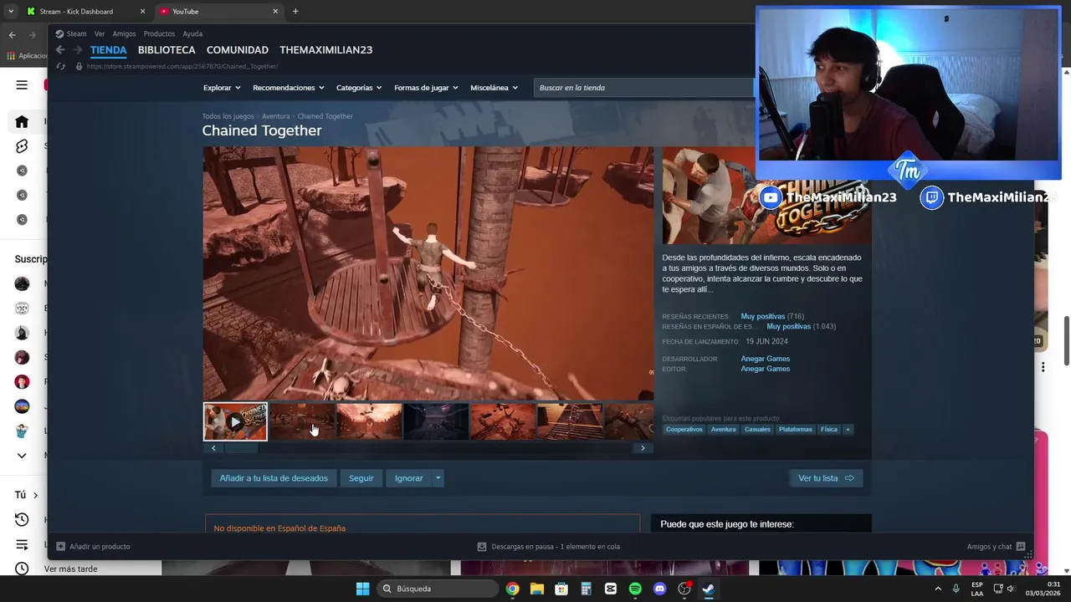Open the YouTube hamburger guide menu
The height and width of the screenshot is (602, 1071).
click(22, 84)
